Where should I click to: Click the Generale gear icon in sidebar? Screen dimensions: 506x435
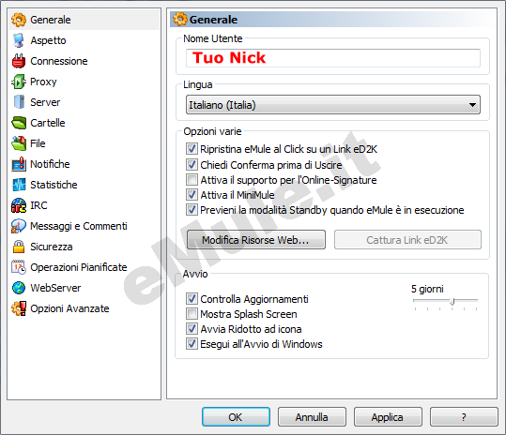pyautogui.click(x=19, y=20)
